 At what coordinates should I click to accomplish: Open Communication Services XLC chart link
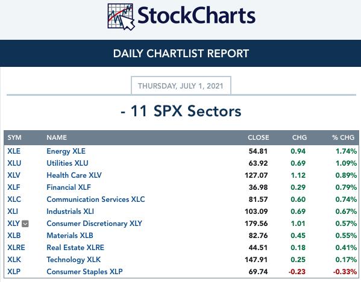tap(96, 199)
